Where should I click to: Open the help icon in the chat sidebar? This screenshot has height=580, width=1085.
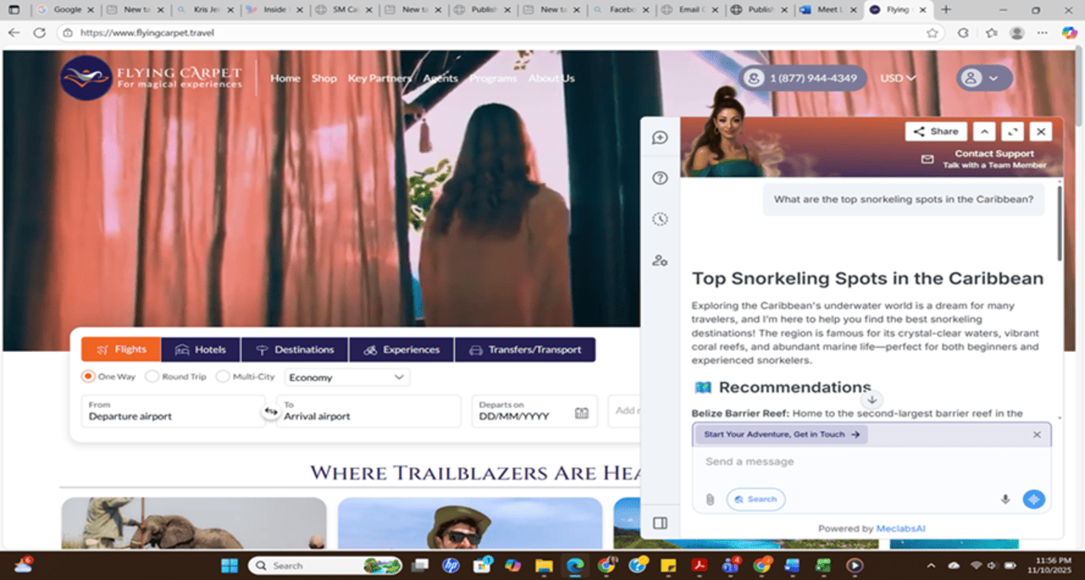pos(659,178)
